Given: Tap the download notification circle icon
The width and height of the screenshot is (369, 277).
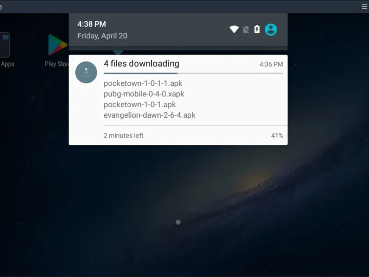Looking at the screenshot, I should click(x=86, y=72).
